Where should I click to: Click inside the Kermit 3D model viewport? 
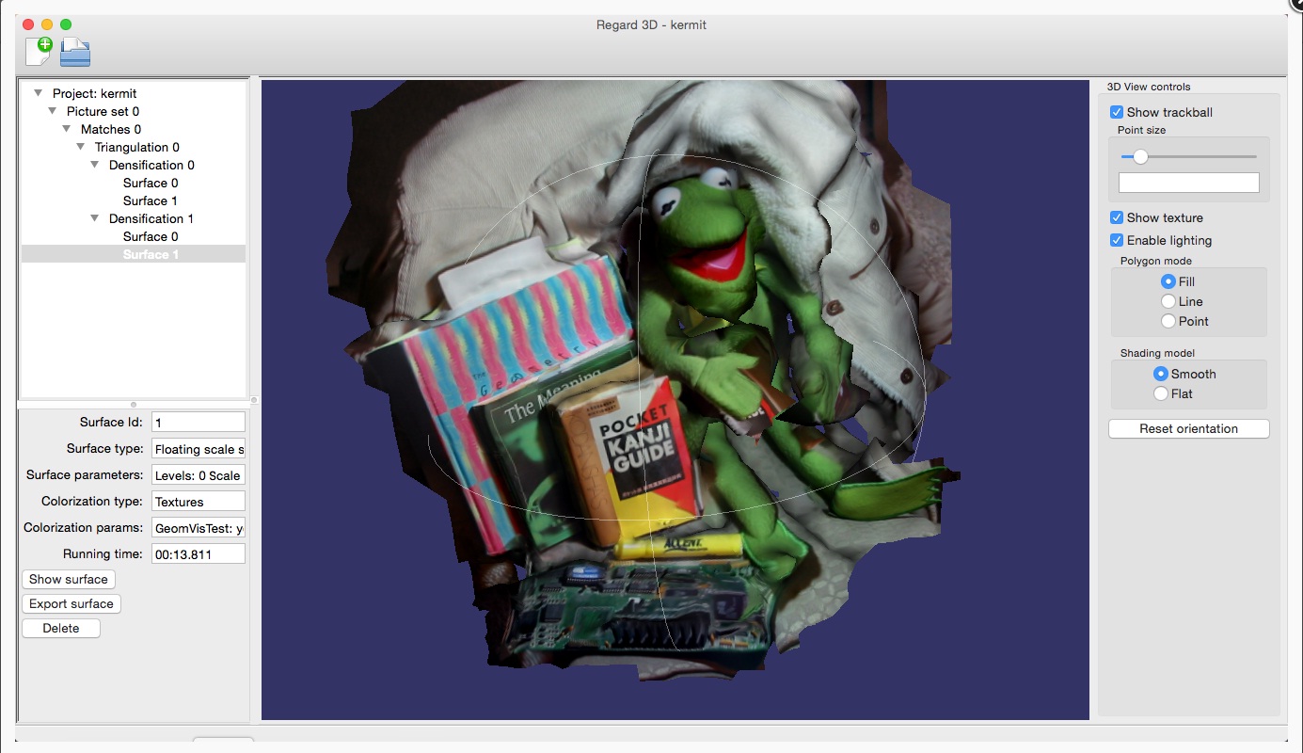click(675, 400)
